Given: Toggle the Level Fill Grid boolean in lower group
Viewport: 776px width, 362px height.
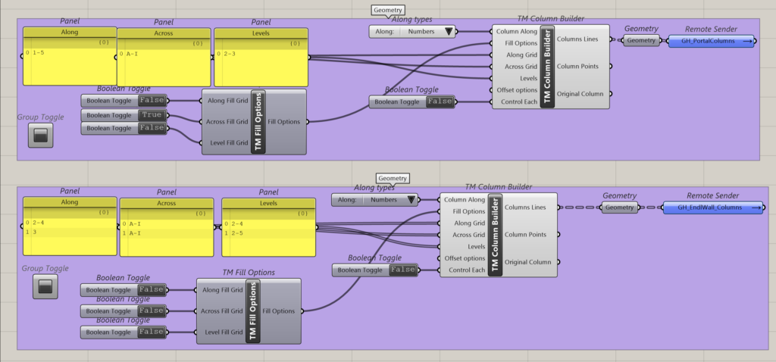Looking at the screenshot, I should point(151,332).
